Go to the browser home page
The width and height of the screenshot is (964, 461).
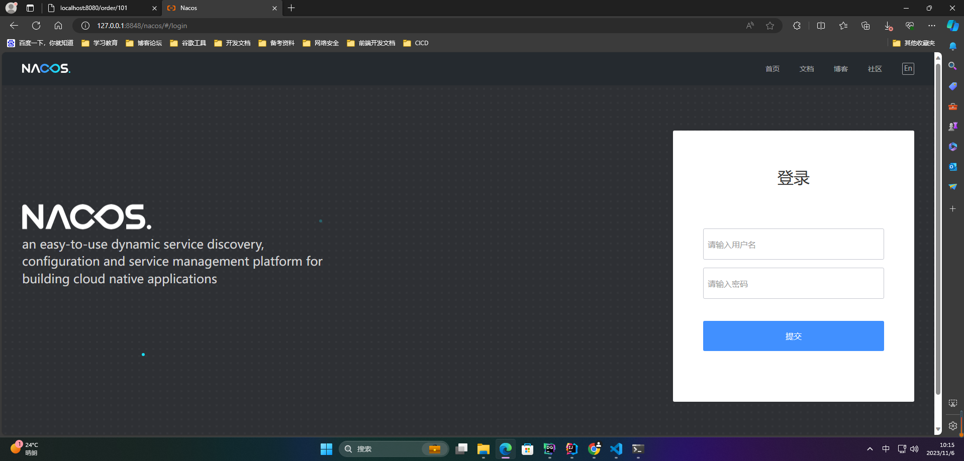[x=58, y=26]
